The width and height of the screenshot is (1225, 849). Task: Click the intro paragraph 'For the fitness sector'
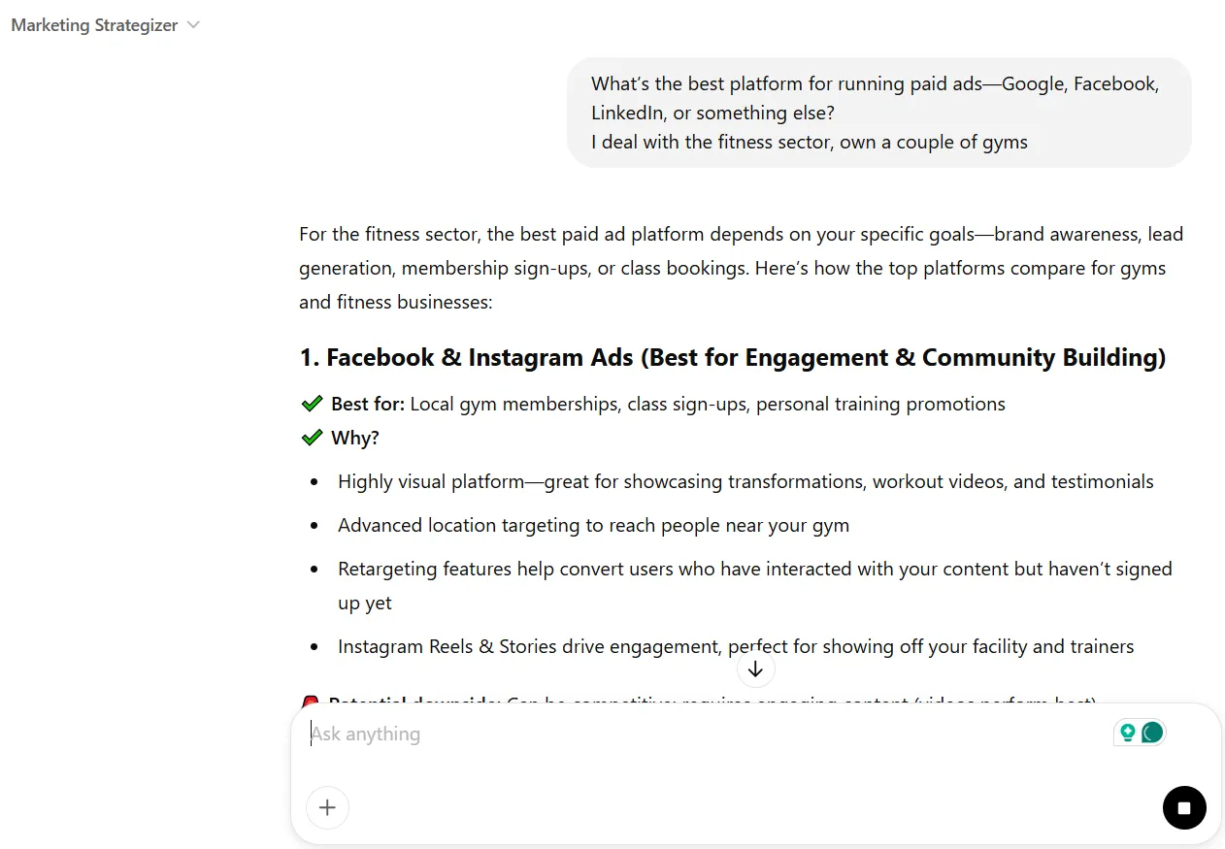coord(742,268)
